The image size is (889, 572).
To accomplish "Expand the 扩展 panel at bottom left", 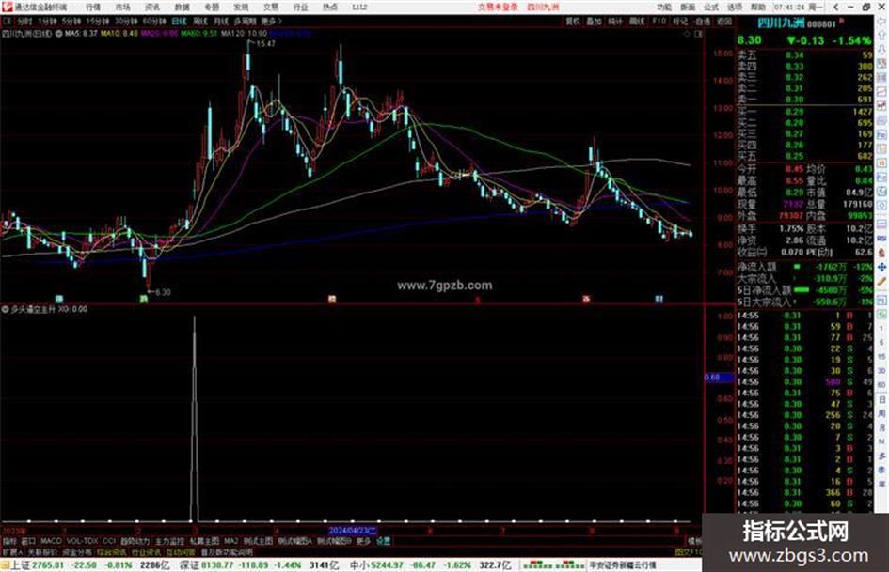I will pyautogui.click(x=11, y=551).
